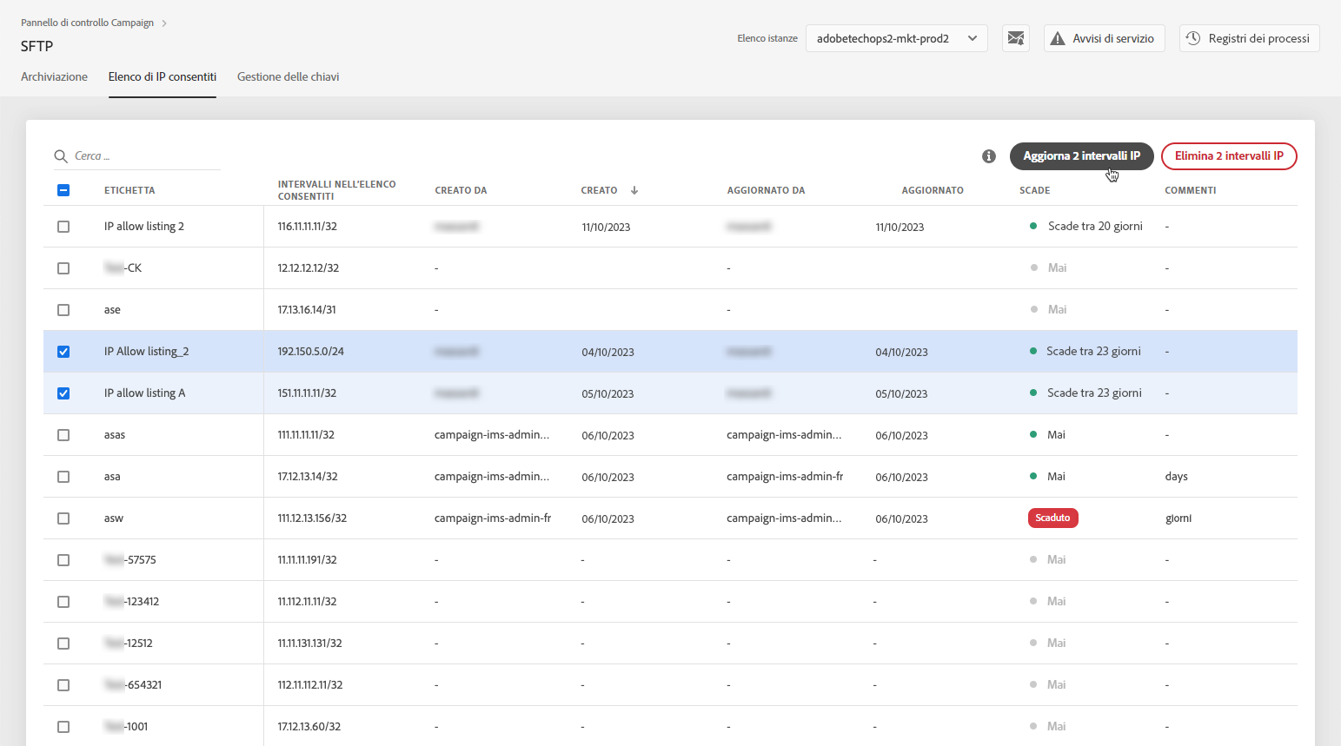Sort by the Scade column header
Image resolution: width=1341 pixels, height=746 pixels.
coord(1035,190)
